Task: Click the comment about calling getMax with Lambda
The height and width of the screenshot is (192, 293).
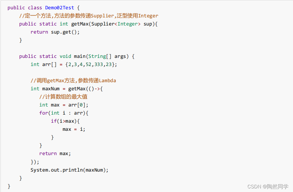Action: tap(73, 80)
